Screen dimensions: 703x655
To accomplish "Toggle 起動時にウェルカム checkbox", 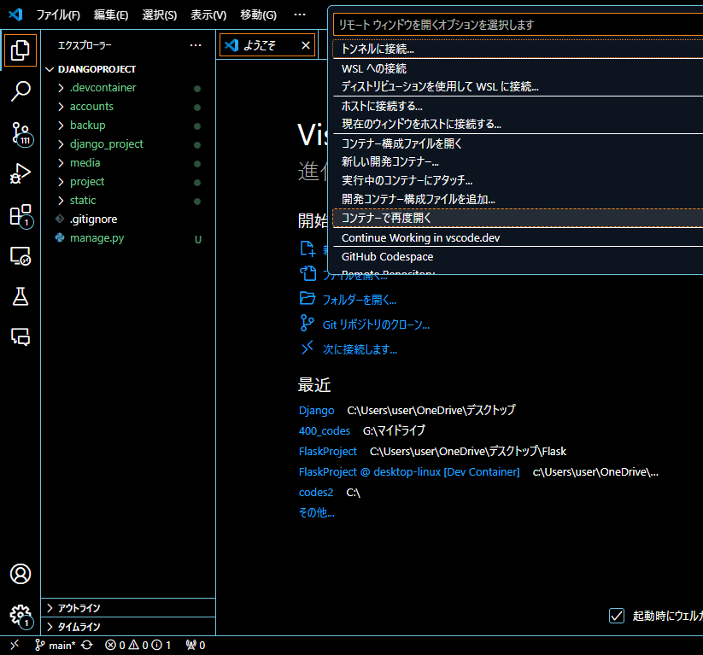I will pyautogui.click(x=617, y=616).
